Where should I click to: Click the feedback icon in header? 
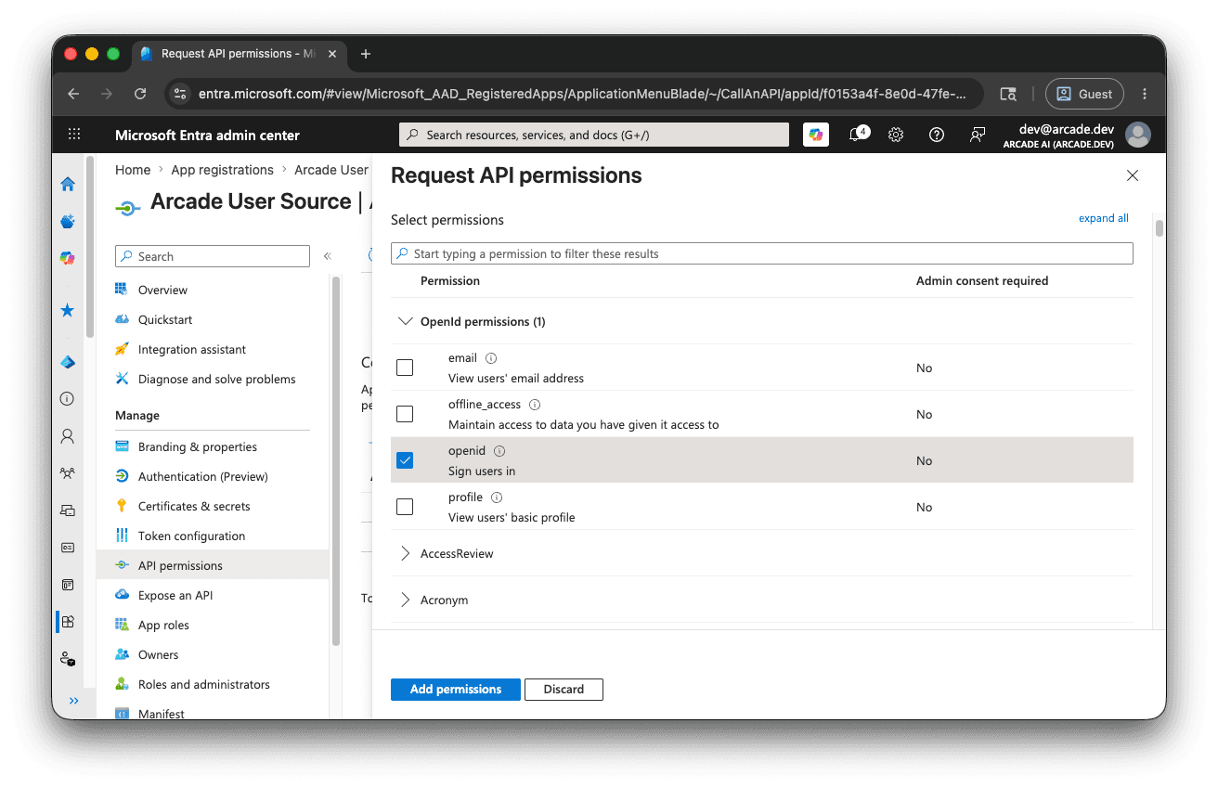pyautogui.click(x=978, y=135)
